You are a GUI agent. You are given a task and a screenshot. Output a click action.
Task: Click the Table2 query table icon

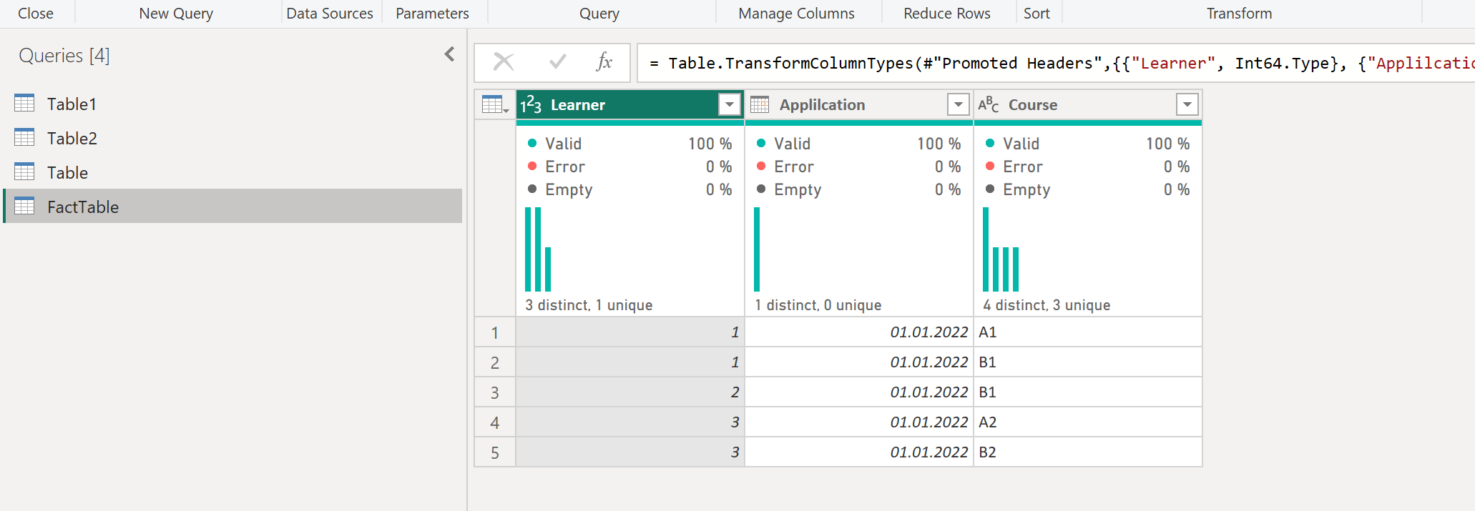coord(24,137)
